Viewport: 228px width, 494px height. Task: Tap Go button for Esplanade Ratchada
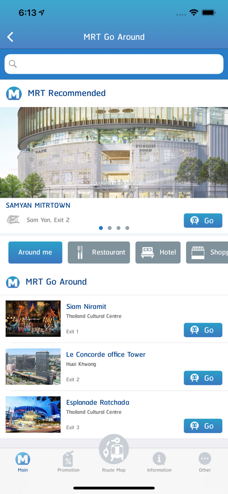[203, 426]
